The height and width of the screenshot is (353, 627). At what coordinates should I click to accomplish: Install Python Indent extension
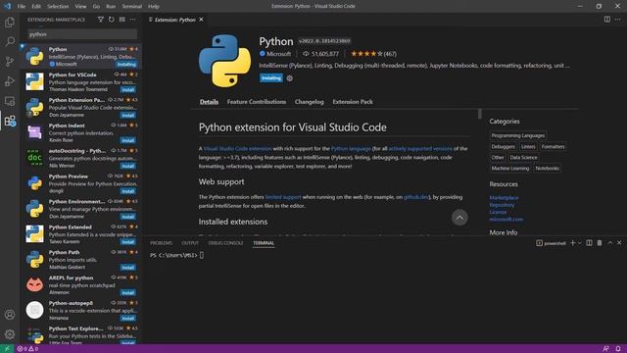click(x=128, y=140)
